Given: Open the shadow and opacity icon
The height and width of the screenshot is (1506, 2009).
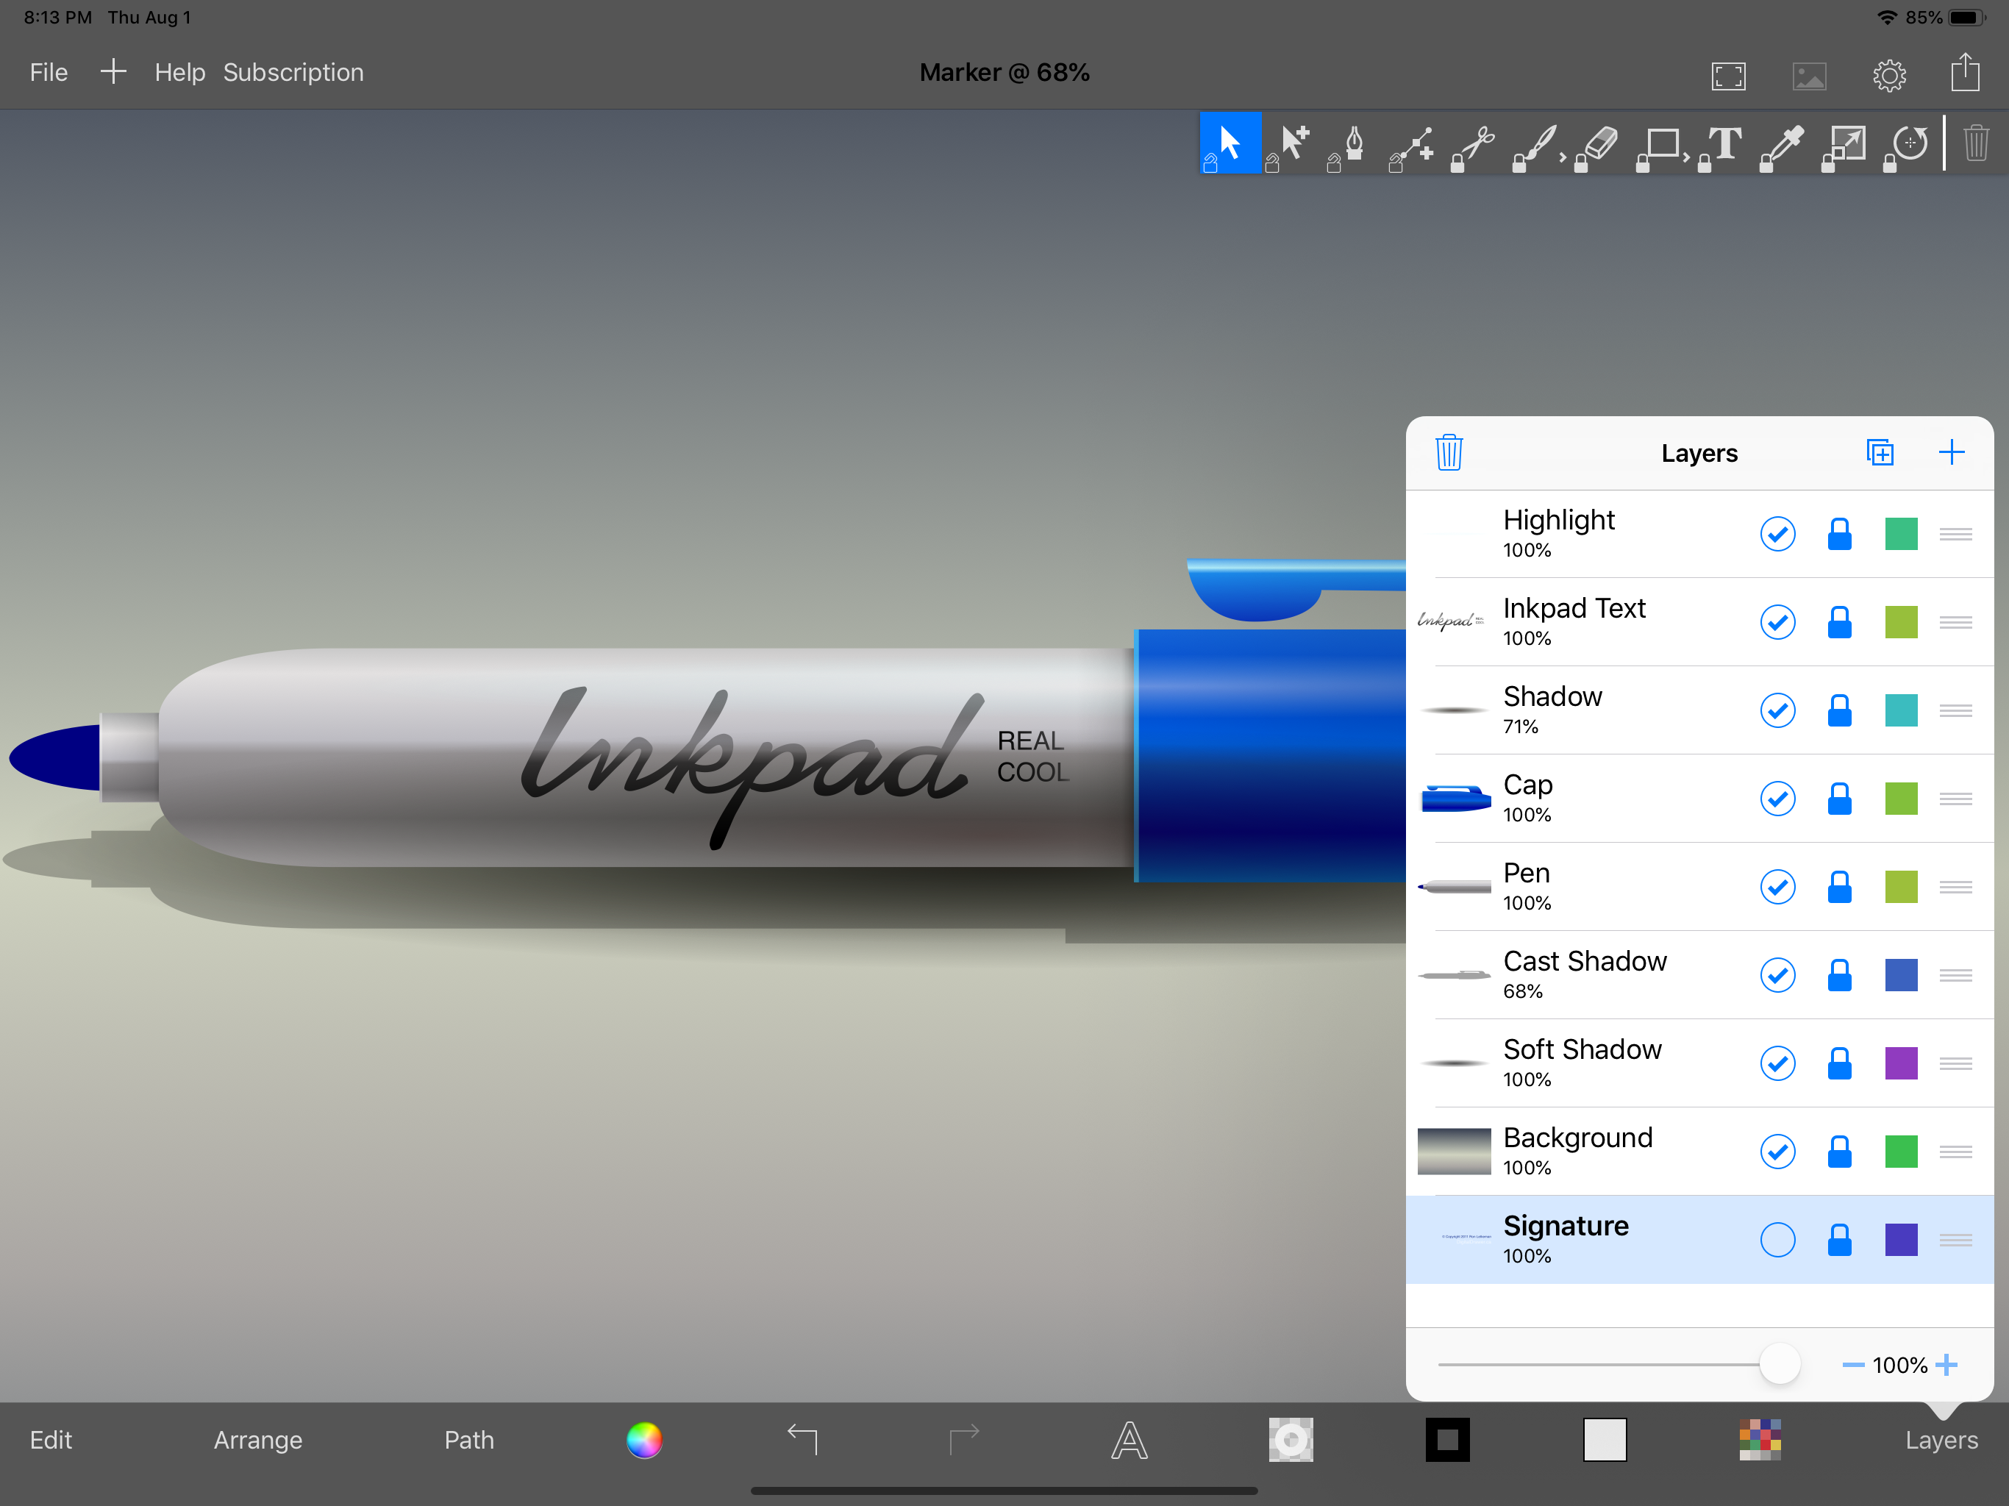Looking at the screenshot, I should click(x=1291, y=1440).
